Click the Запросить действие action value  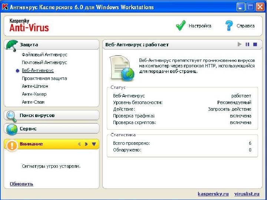click(x=230, y=109)
